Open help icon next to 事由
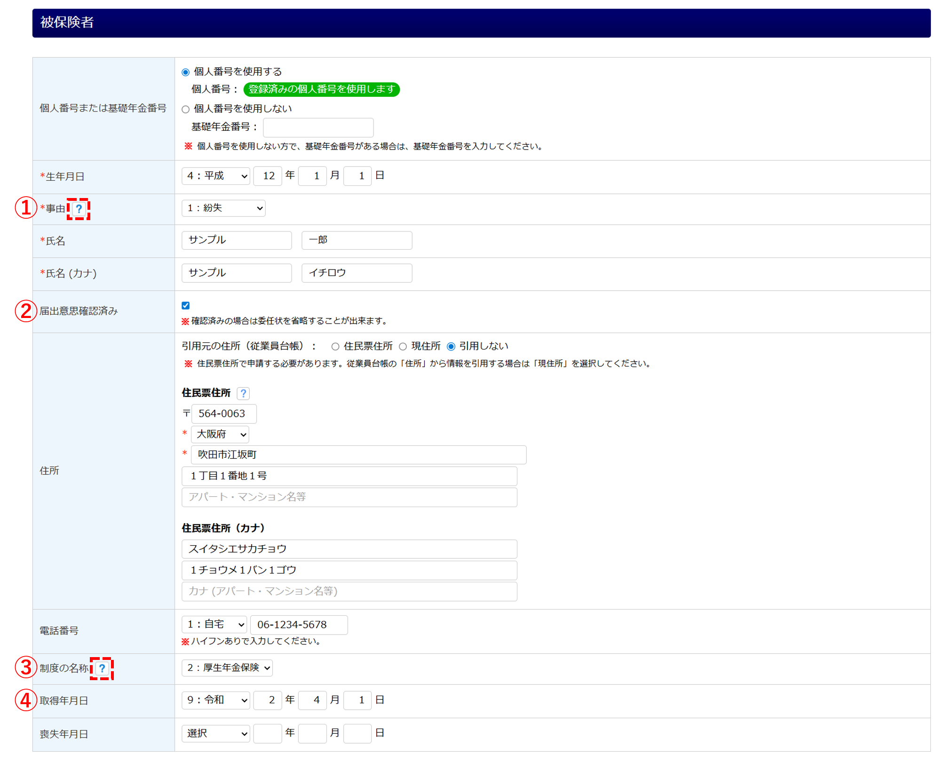This screenshot has height=762, width=952. click(79, 209)
